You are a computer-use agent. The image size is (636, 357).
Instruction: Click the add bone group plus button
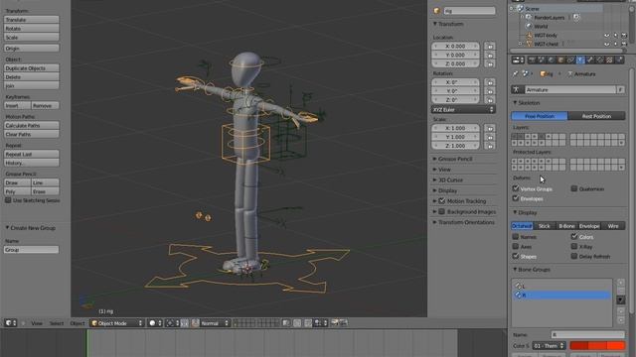click(x=620, y=282)
